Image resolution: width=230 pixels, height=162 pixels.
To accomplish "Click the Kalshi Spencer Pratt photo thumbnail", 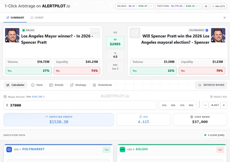I will pos(12,35).
